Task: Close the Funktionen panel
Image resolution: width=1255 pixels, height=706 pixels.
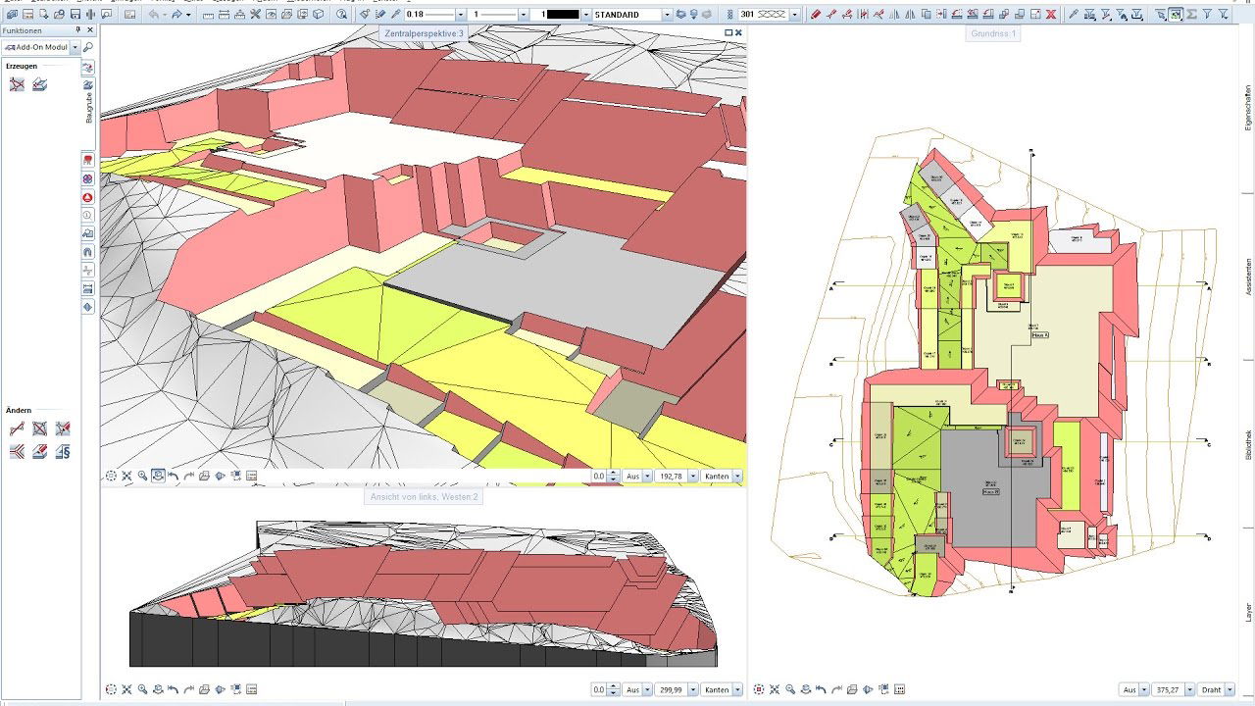Action: (90, 30)
